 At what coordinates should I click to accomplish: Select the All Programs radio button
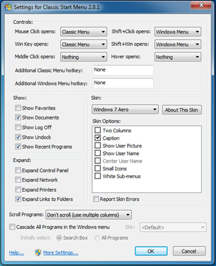(x=97, y=237)
